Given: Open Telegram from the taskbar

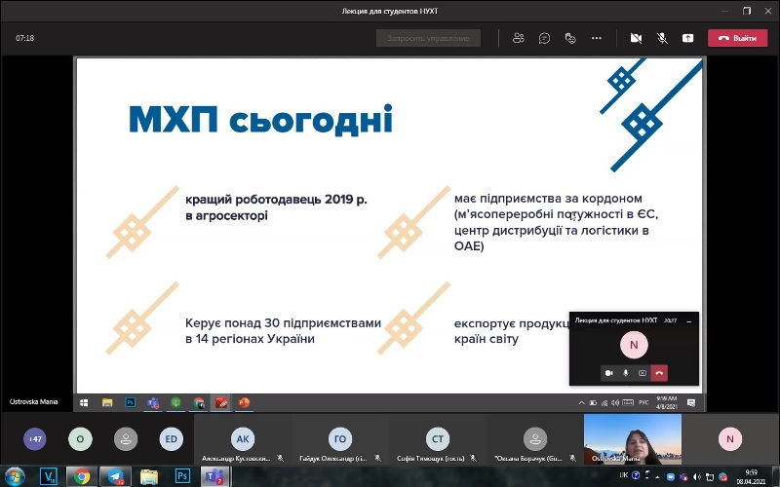Looking at the screenshot, I should click(115, 476).
